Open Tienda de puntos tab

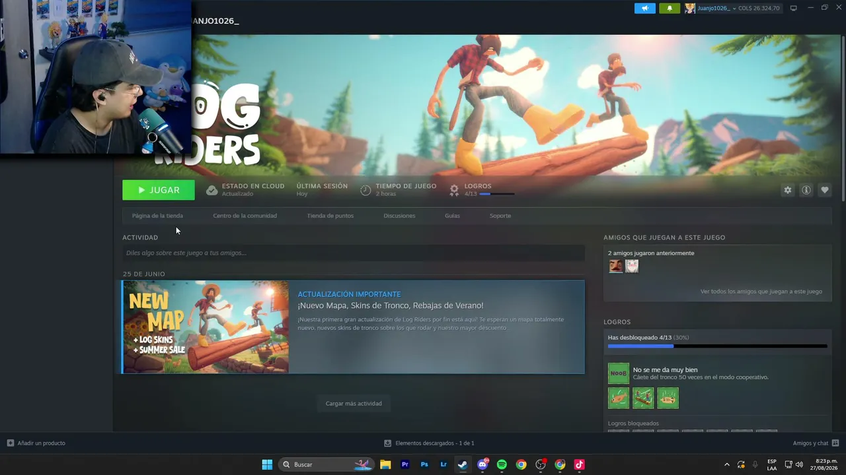click(330, 216)
